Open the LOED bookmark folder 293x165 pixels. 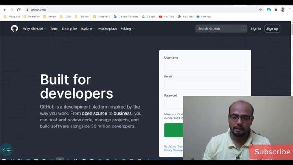65,16
